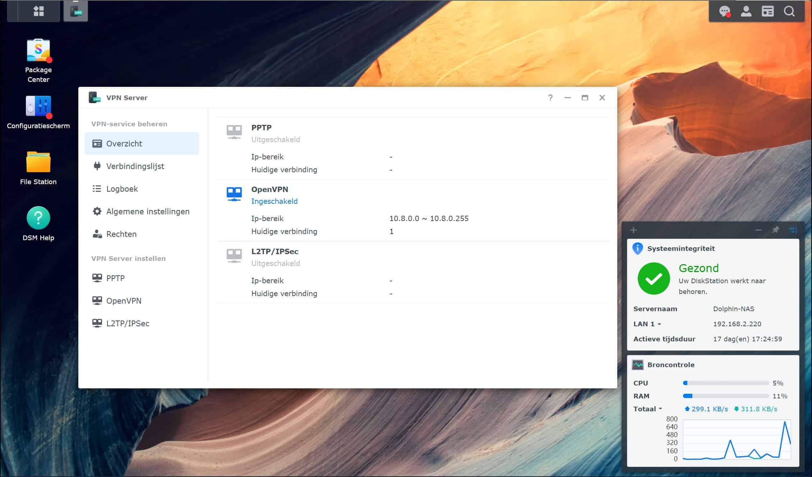This screenshot has width=812, height=477.
Task: Click the Servernaam label
Action: [x=655, y=309]
